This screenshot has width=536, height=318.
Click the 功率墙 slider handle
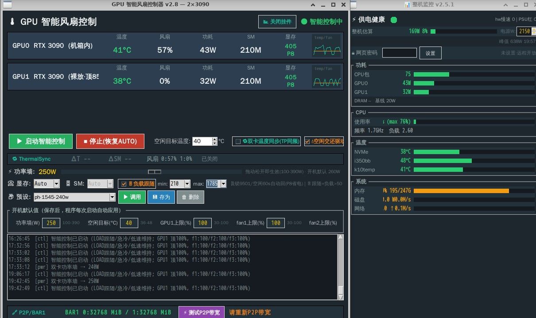(x=155, y=171)
